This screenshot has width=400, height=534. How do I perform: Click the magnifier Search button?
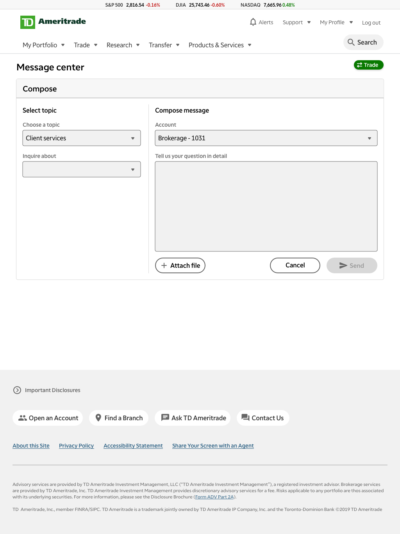tap(363, 42)
